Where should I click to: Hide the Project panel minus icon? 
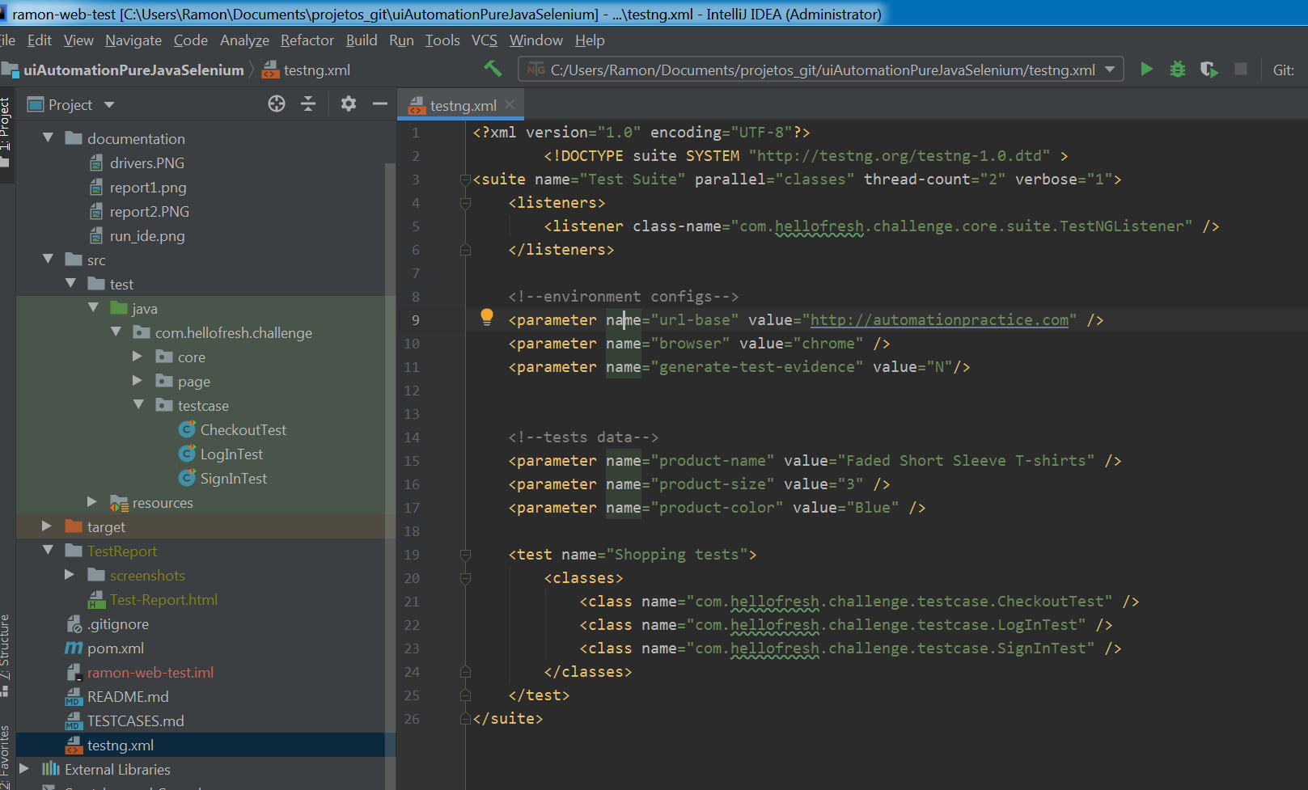(x=379, y=104)
